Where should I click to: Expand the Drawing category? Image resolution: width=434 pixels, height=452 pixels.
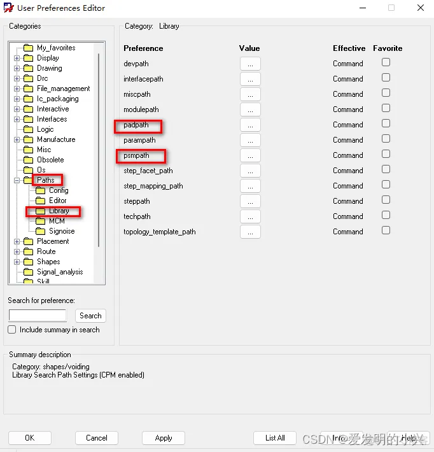[17, 68]
